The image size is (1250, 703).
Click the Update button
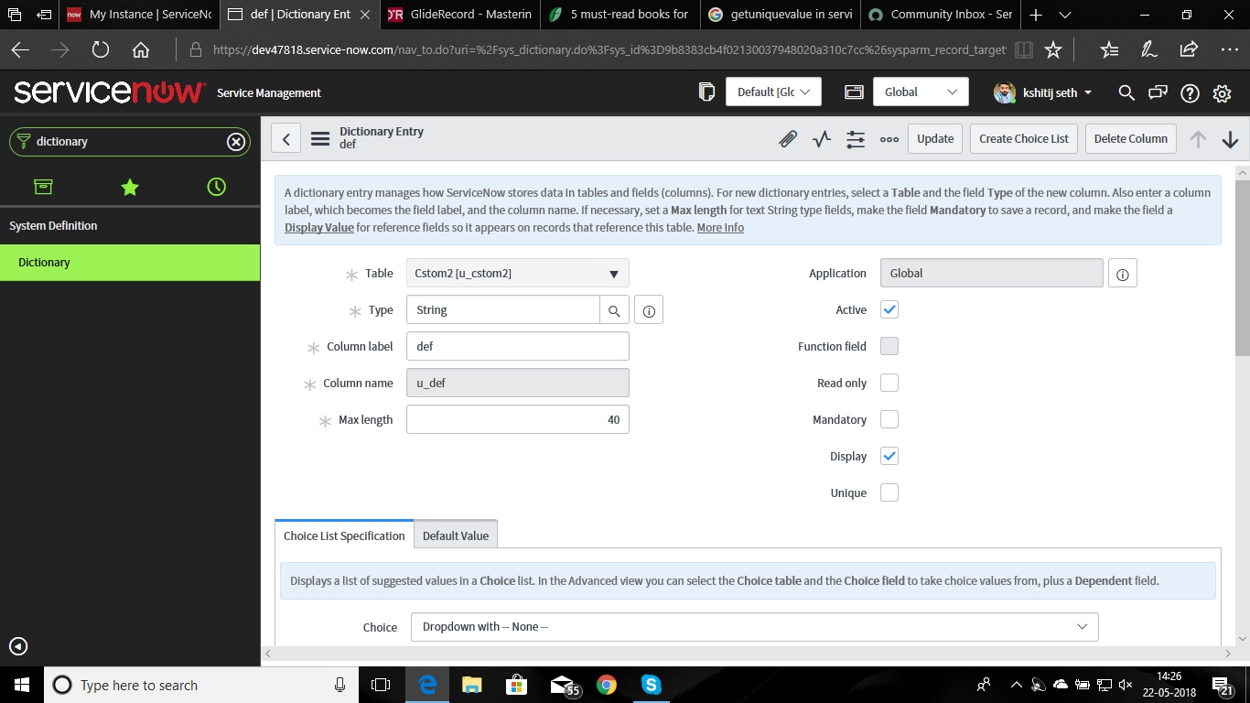[935, 139]
